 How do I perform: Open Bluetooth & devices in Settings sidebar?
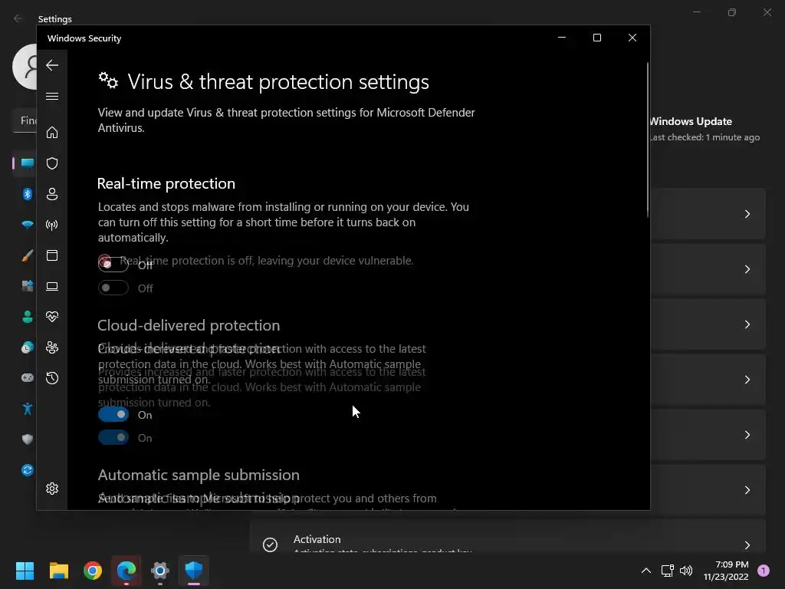click(28, 194)
